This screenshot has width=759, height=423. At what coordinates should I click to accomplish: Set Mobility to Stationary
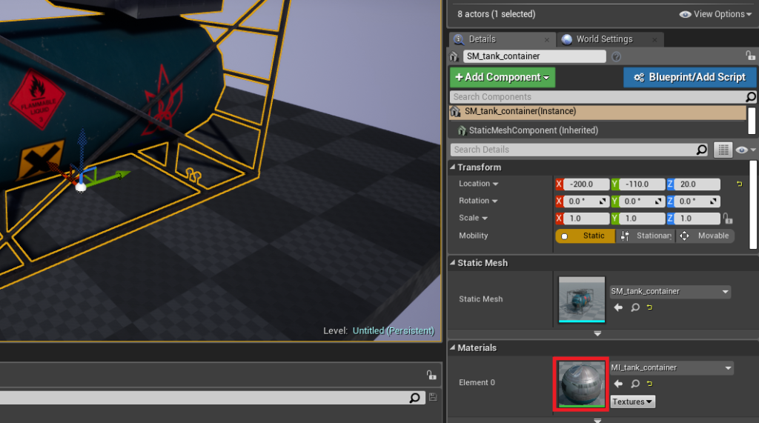point(646,236)
